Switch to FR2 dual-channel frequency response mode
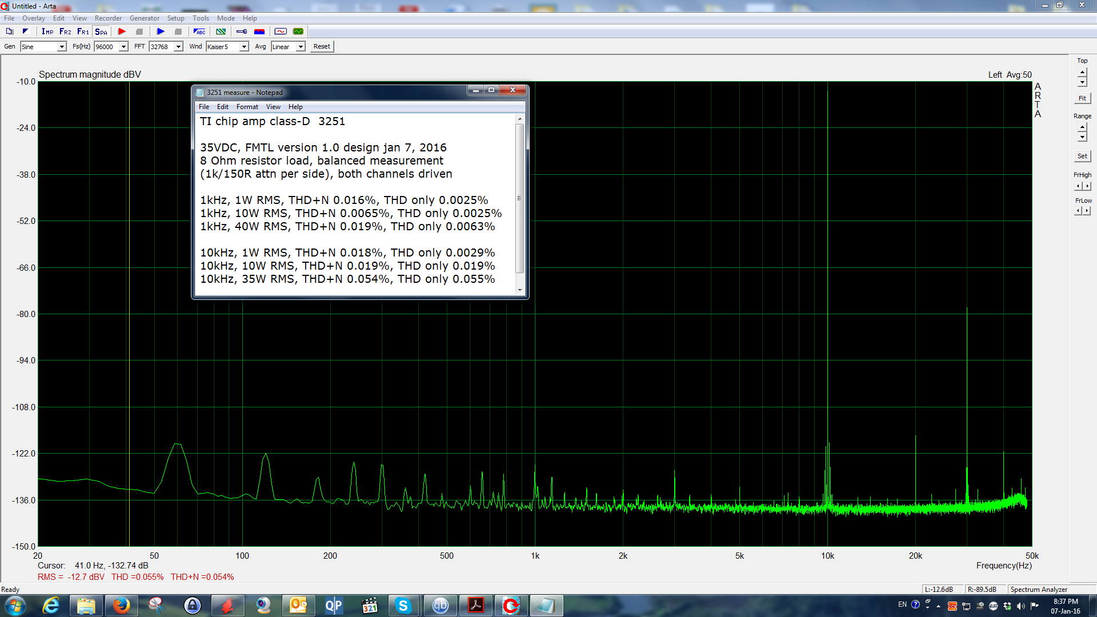1097x617 pixels. coord(65,31)
